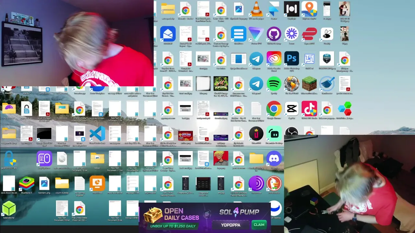This screenshot has height=233, width=415.
Task: Open the pgpsecret.asc lock file icon
Action: click(x=27, y=109)
